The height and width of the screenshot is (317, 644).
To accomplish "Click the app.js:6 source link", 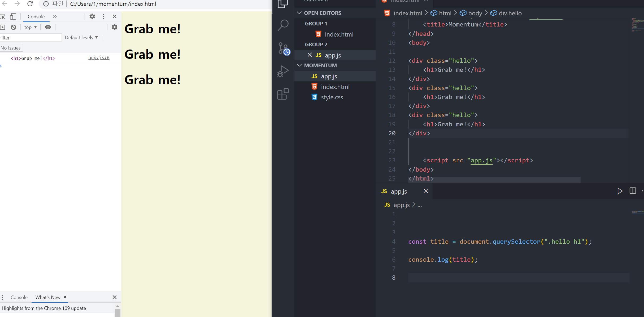I will (99, 58).
